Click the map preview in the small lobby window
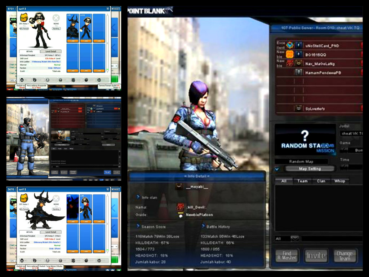Screen dimensions: 369x277 pos(61,136)
